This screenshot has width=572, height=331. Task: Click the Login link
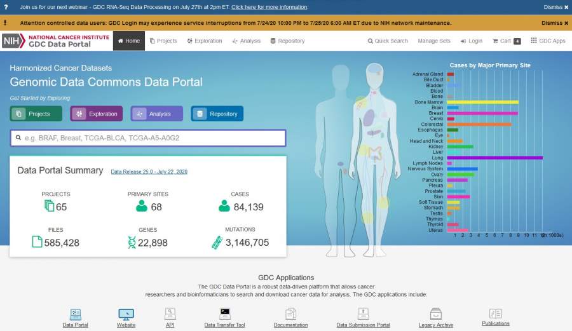click(x=472, y=41)
